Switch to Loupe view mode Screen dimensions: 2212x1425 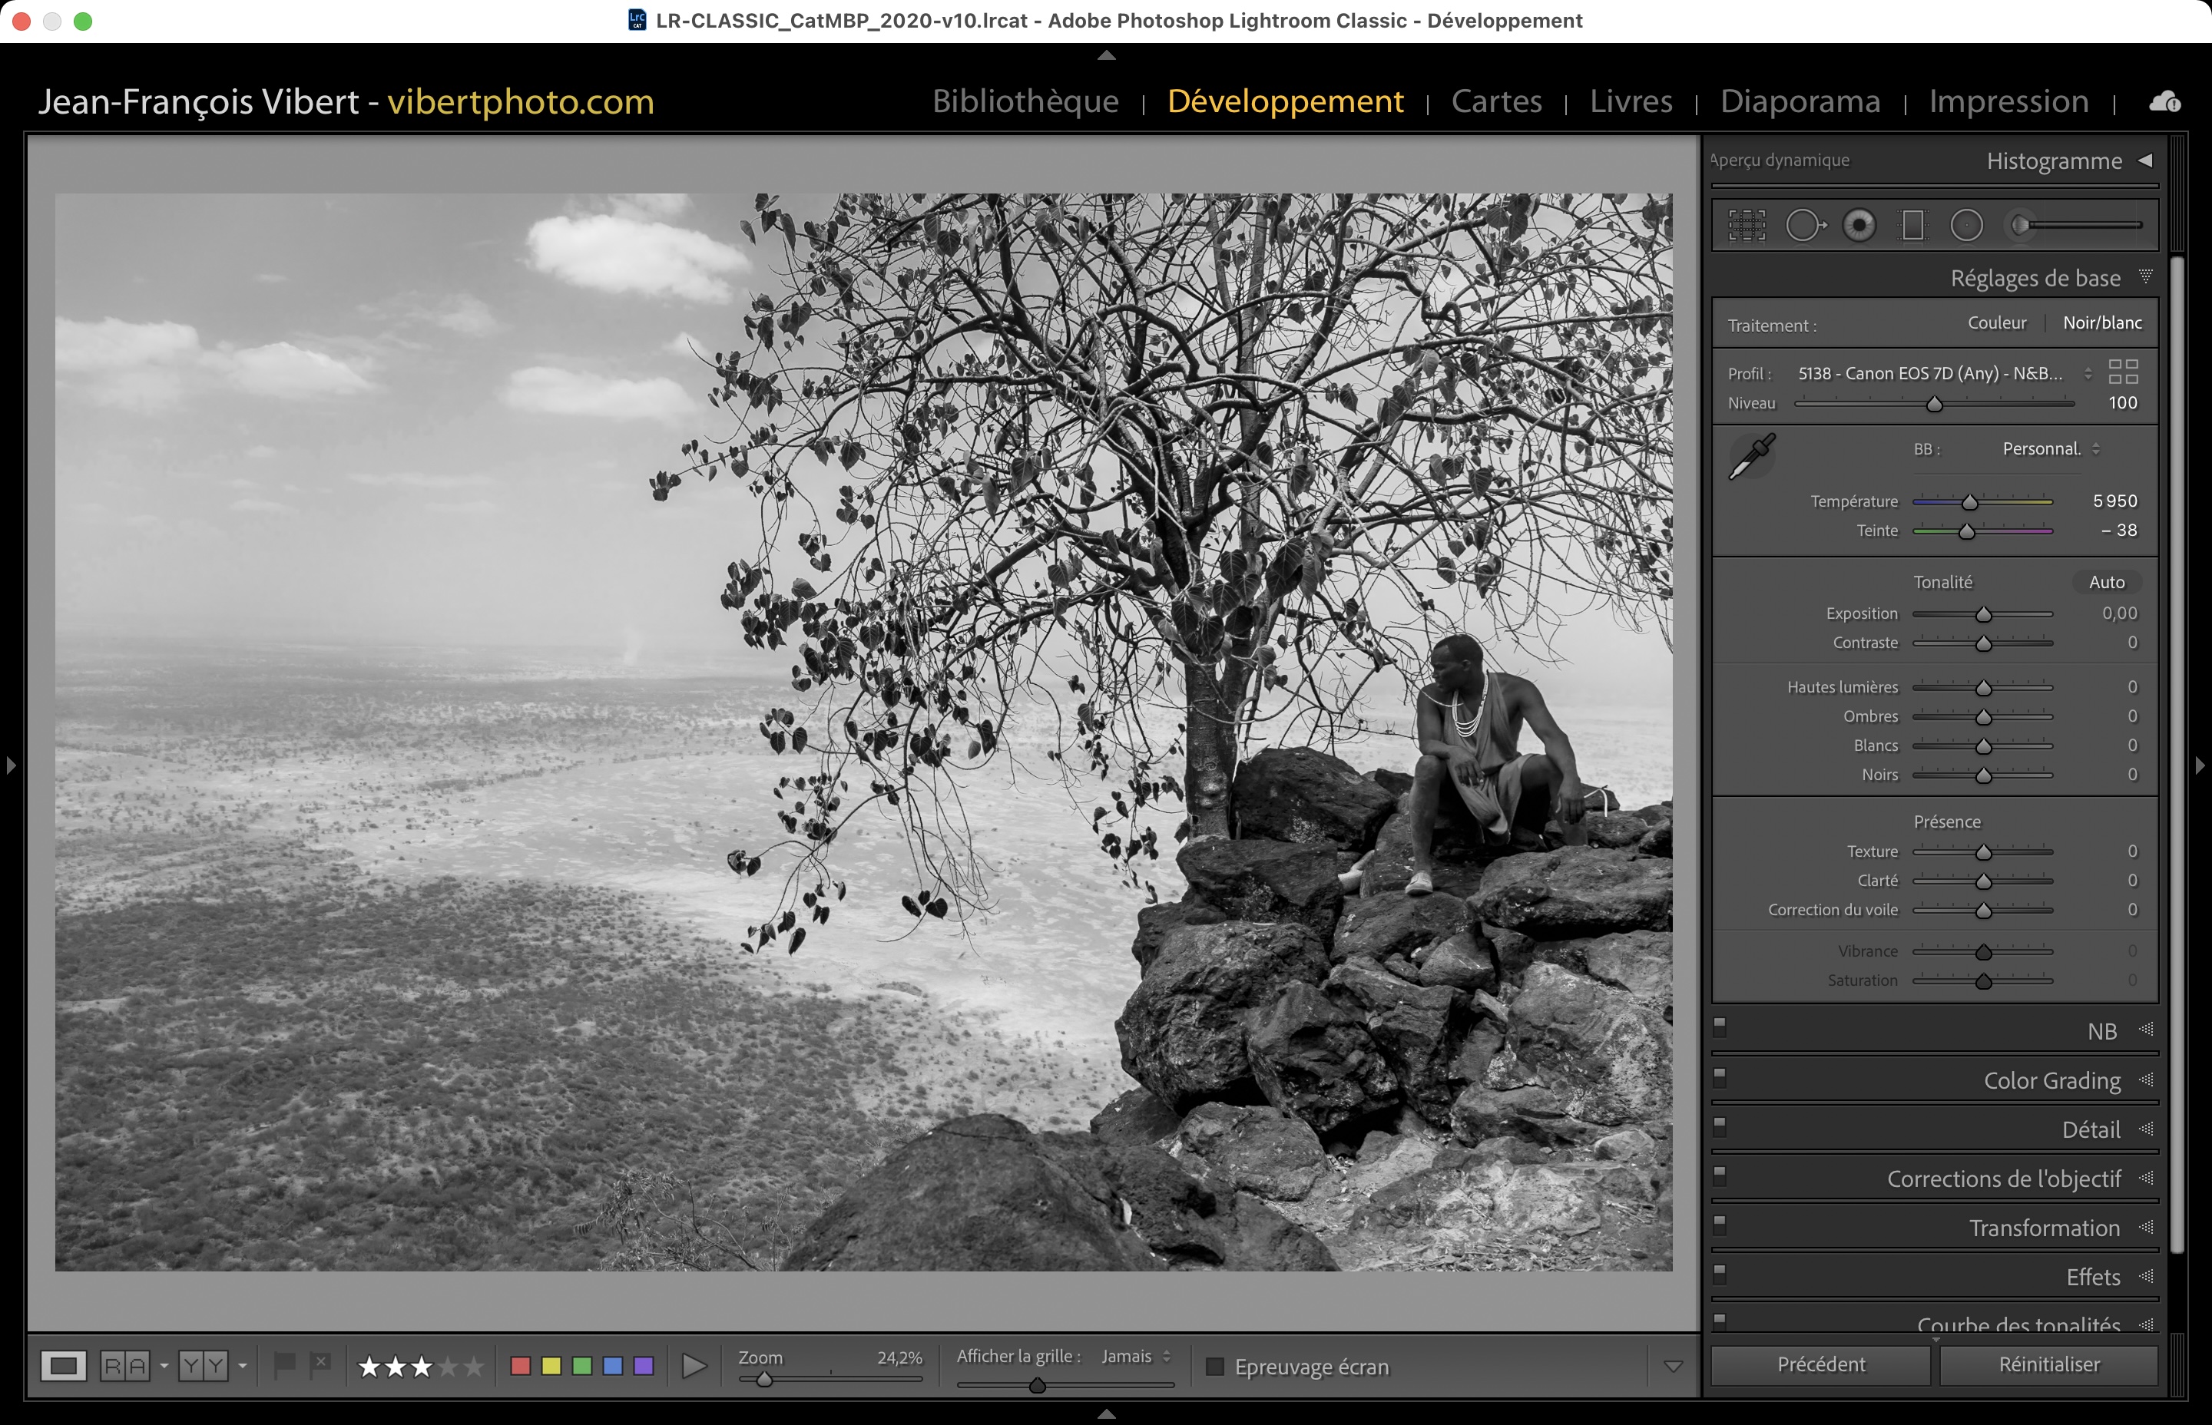(63, 1366)
